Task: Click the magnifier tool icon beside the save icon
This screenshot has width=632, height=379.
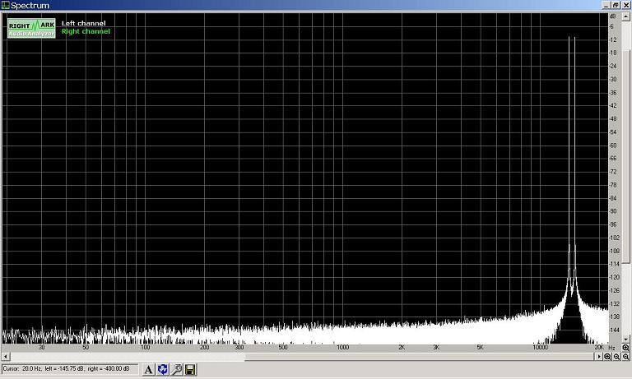Action: click(x=176, y=370)
